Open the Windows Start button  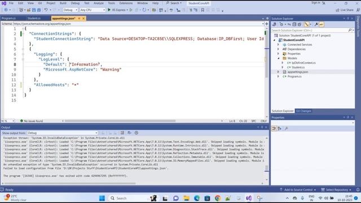point(102,198)
